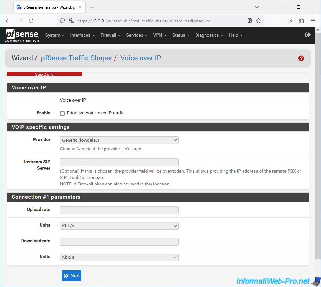Open the VPN menu
The height and width of the screenshot is (287, 321).
160,35
